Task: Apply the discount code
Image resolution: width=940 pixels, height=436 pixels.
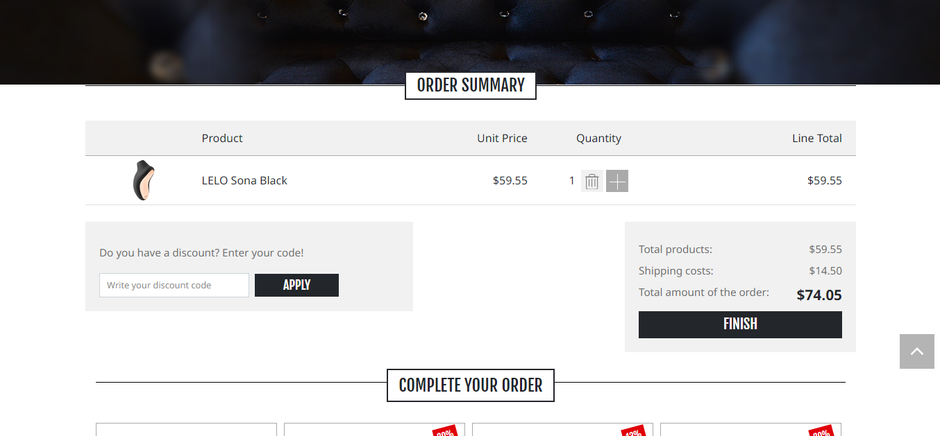Action: point(296,285)
